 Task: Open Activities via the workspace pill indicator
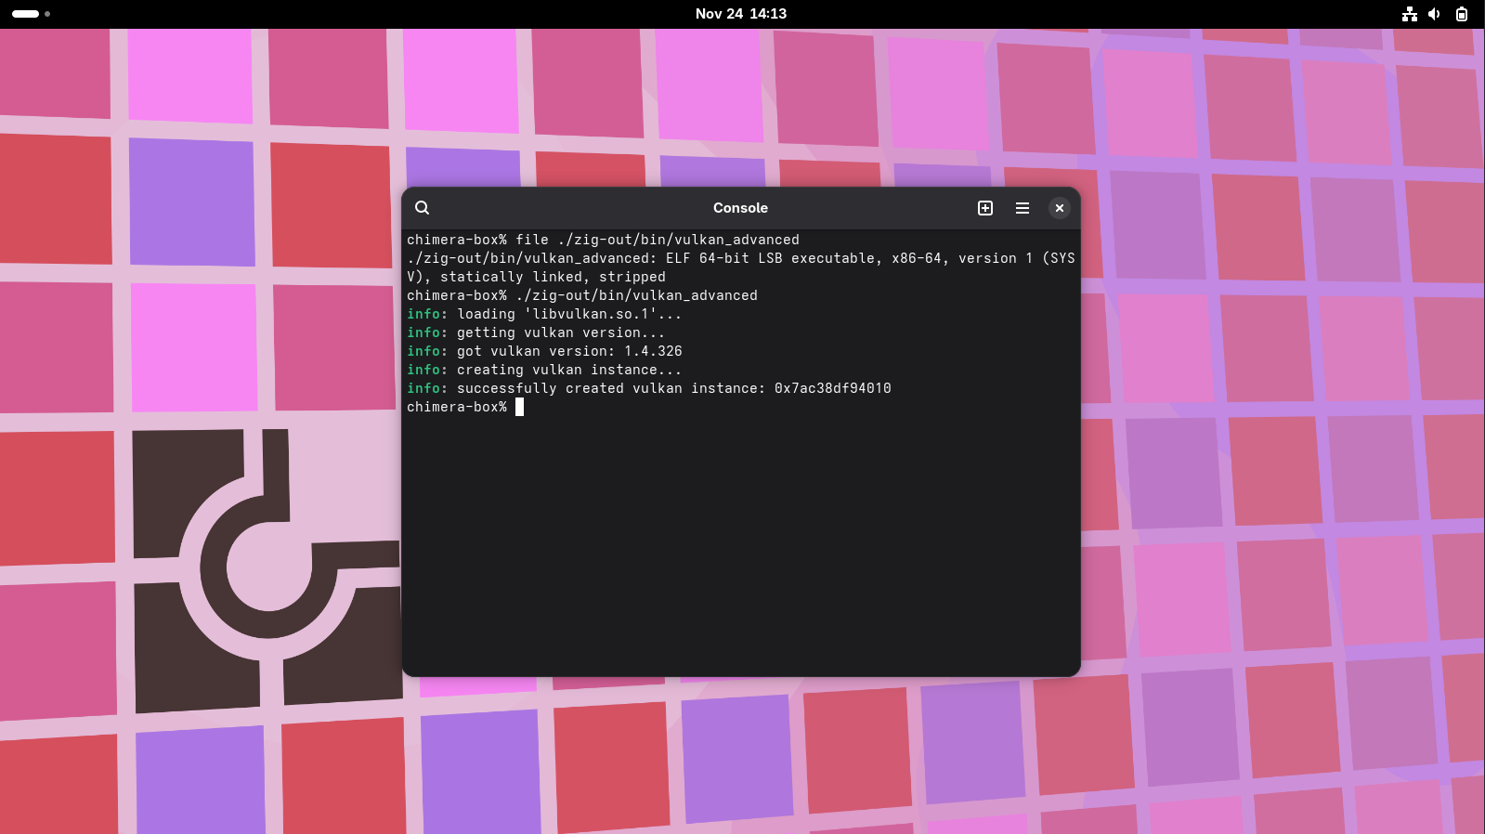(25, 14)
